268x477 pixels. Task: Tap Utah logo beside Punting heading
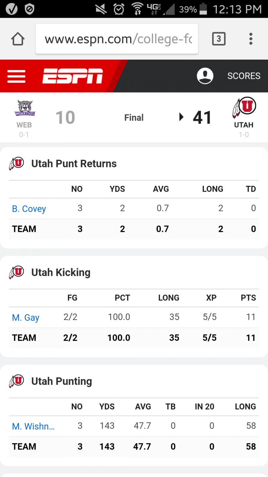click(x=16, y=381)
